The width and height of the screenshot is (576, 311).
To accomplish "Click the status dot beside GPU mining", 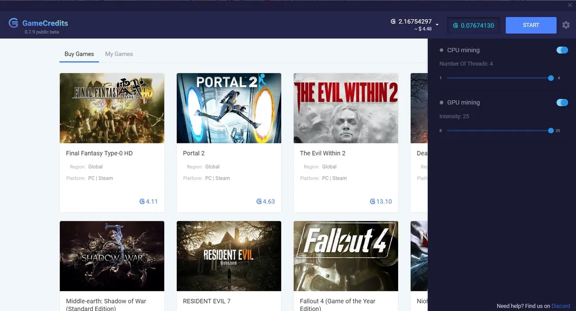I will tap(441, 102).
